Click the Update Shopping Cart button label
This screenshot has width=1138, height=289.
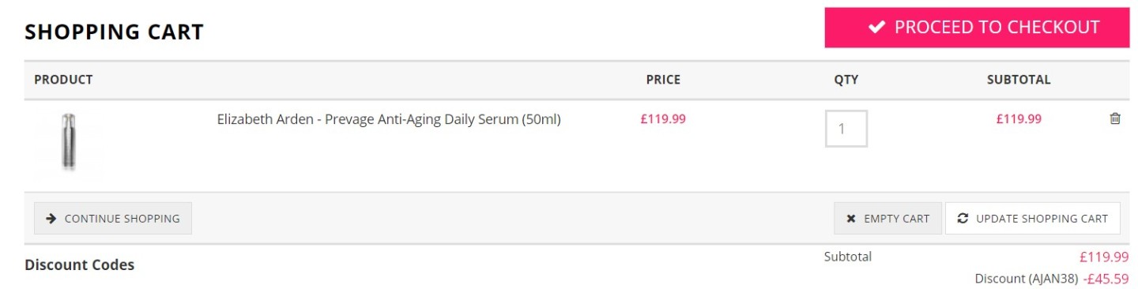coord(1042,219)
